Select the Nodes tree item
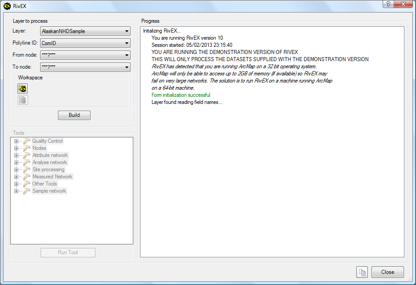The height and width of the screenshot is (285, 416). 39,148
